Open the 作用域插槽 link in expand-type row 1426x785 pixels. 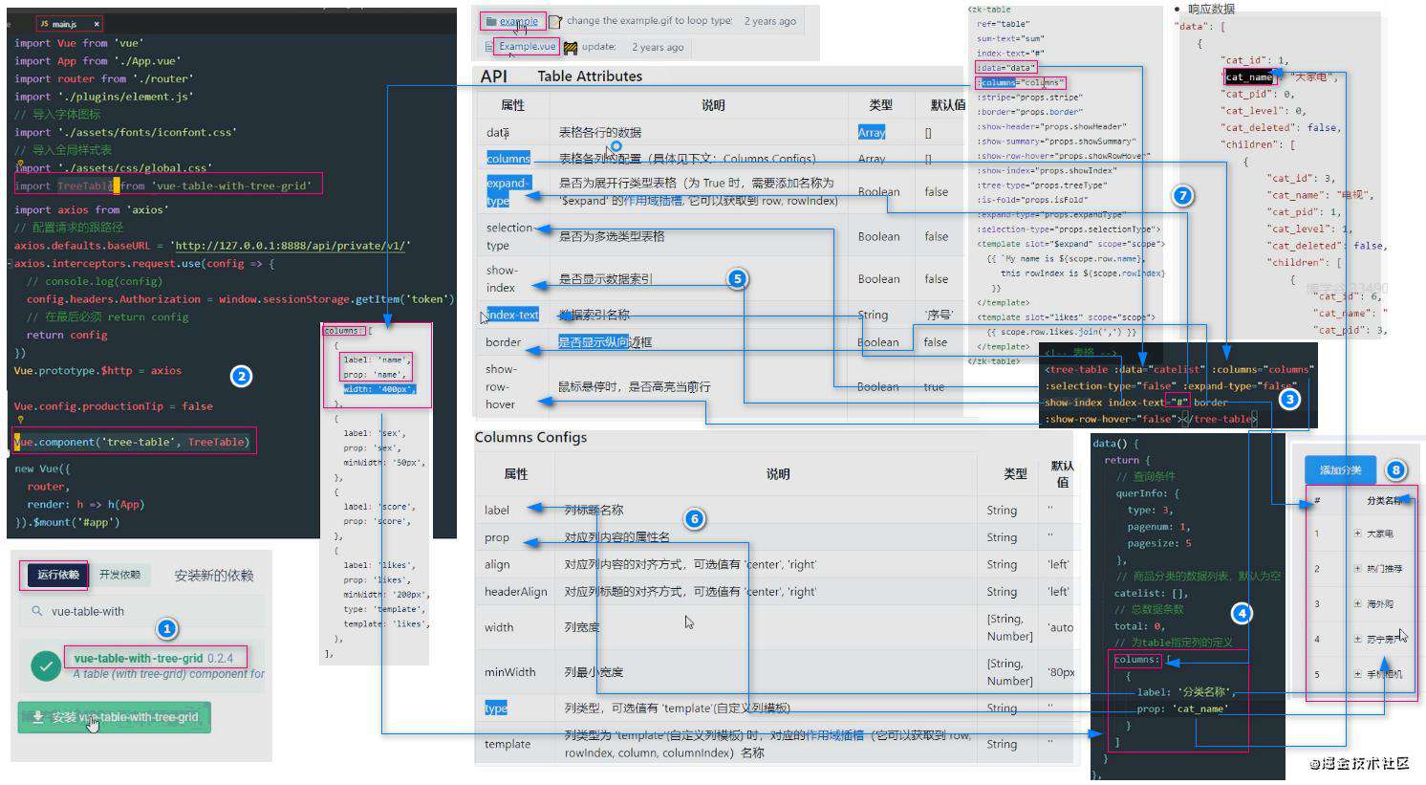[653, 201]
